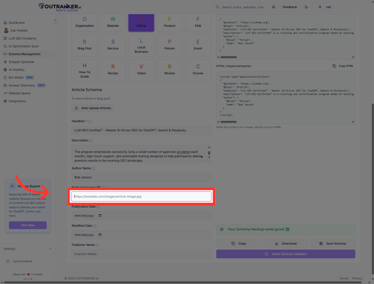Choose the Local Business schema card
The height and width of the screenshot is (284, 374).
coord(141,45)
